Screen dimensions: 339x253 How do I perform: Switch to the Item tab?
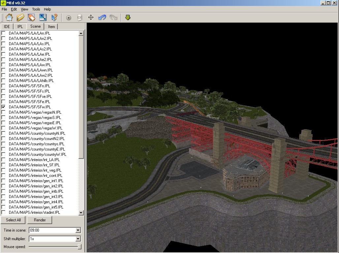51,27
